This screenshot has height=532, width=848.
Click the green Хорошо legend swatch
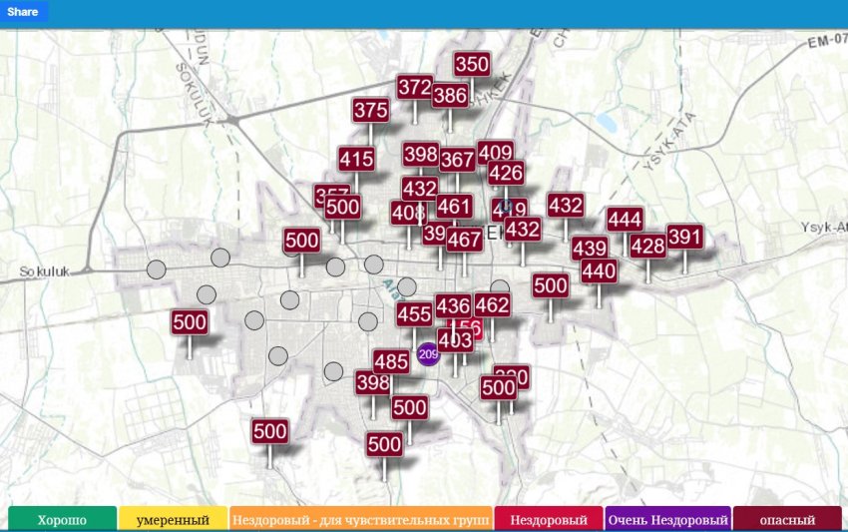[62, 520]
